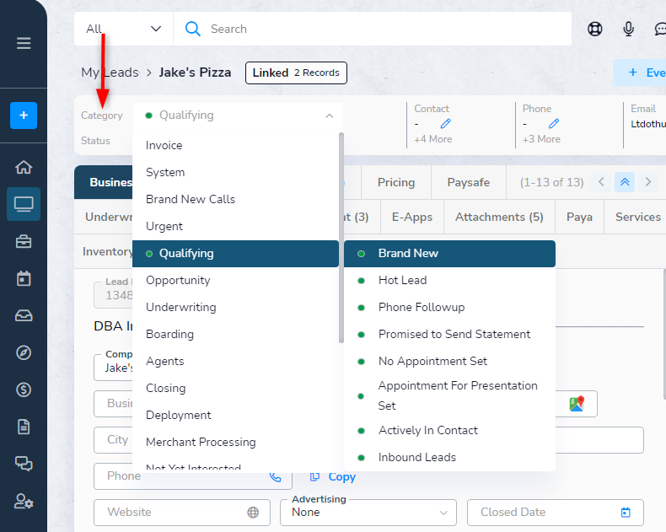Choose Deployment category option
Image resolution: width=666 pixels, height=532 pixels.
[x=236, y=415]
